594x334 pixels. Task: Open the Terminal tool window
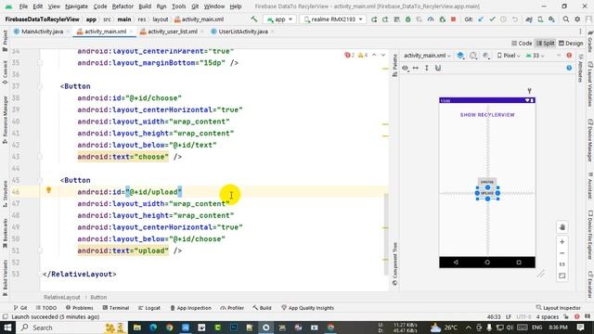click(x=116, y=308)
